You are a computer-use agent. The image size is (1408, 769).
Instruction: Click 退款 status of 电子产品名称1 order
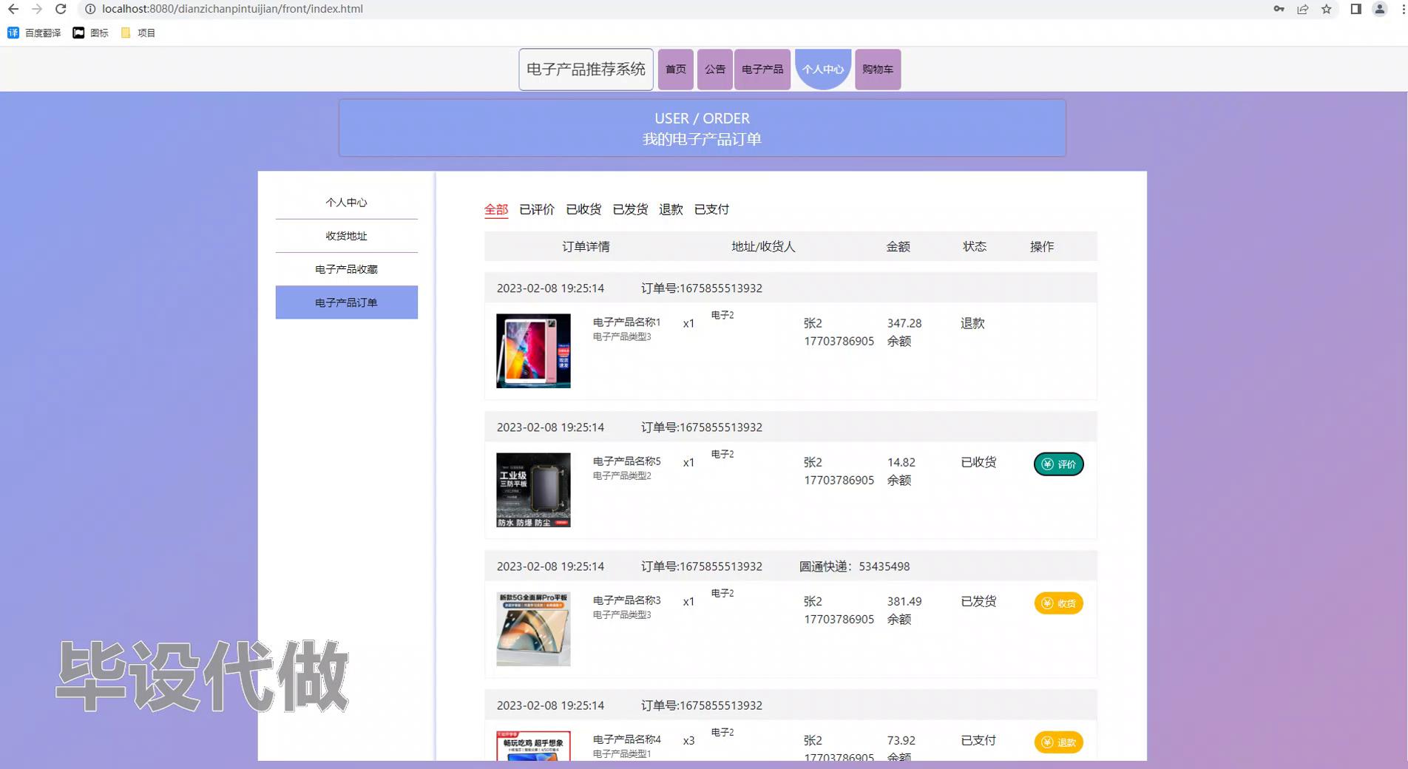click(x=972, y=323)
